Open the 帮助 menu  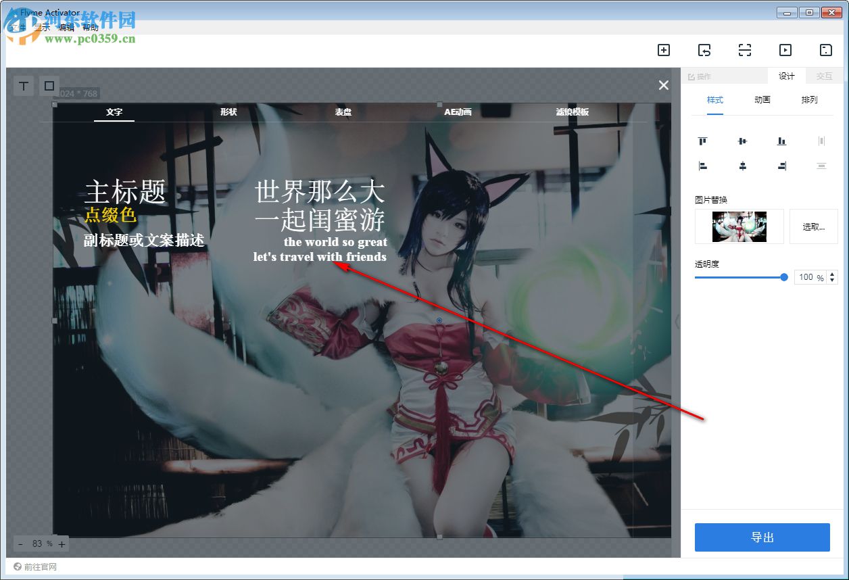[x=89, y=26]
